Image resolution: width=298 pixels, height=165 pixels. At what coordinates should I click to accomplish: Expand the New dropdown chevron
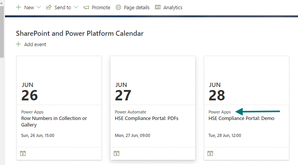pyautogui.click(x=39, y=7)
